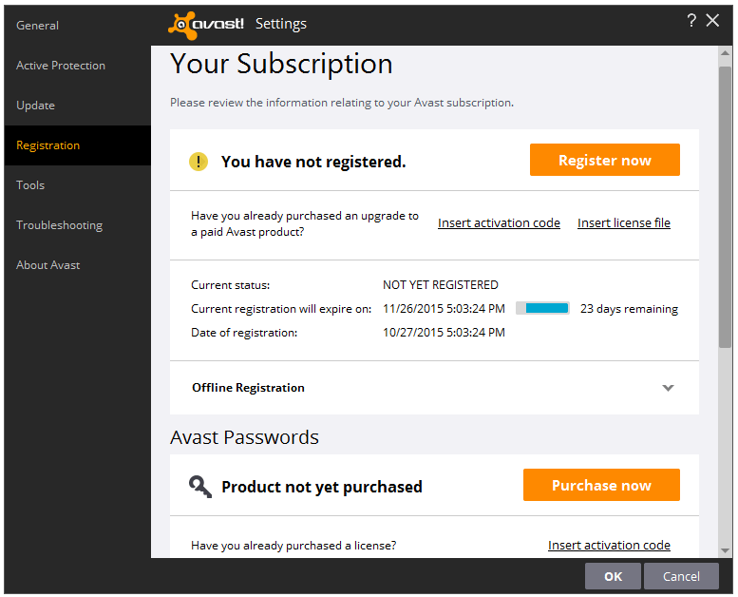Open the General settings tab
Image resolution: width=738 pixels, height=597 pixels.
(x=38, y=26)
